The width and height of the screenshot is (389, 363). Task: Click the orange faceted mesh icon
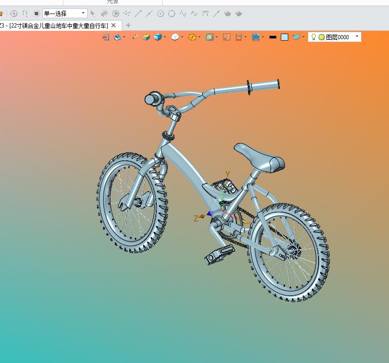tap(192, 37)
